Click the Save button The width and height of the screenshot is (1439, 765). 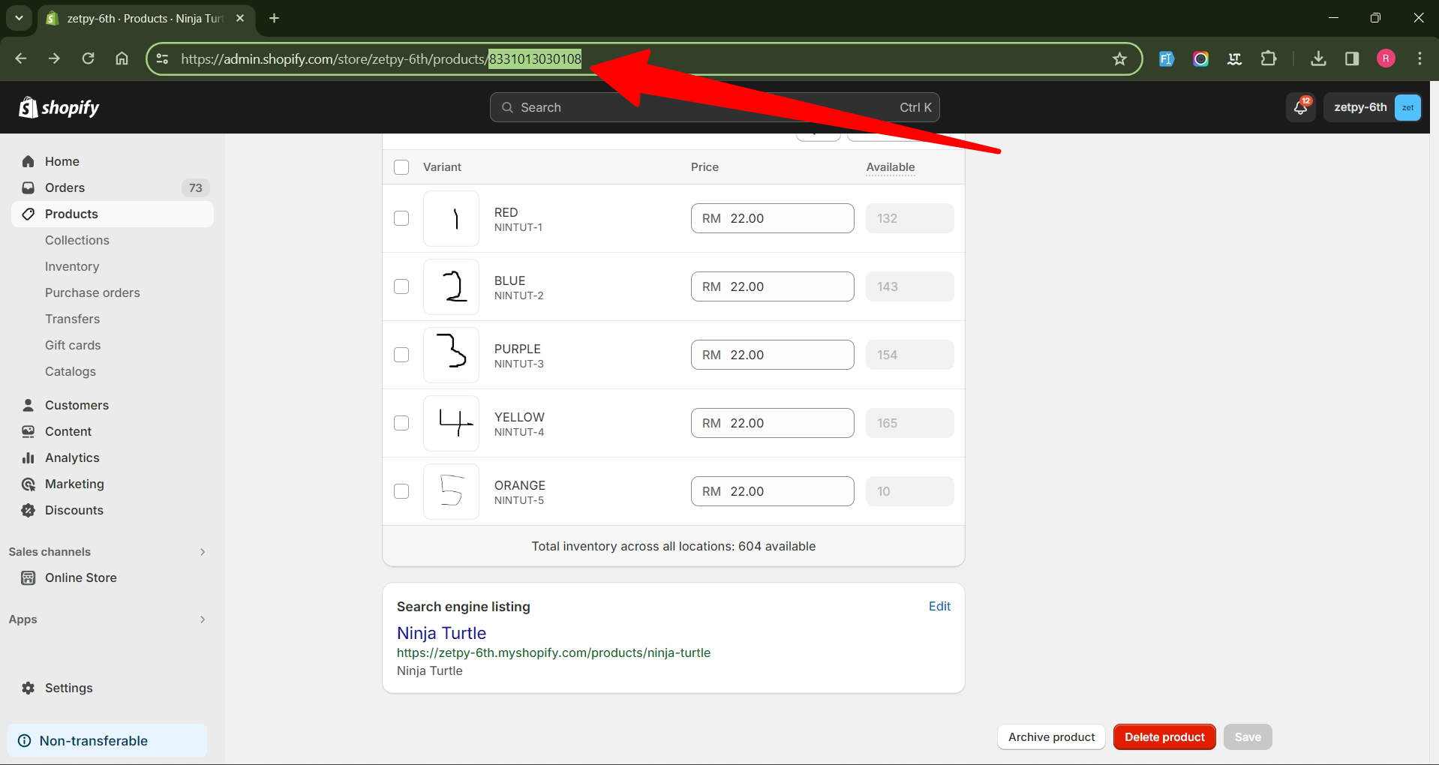pos(1248,737)
